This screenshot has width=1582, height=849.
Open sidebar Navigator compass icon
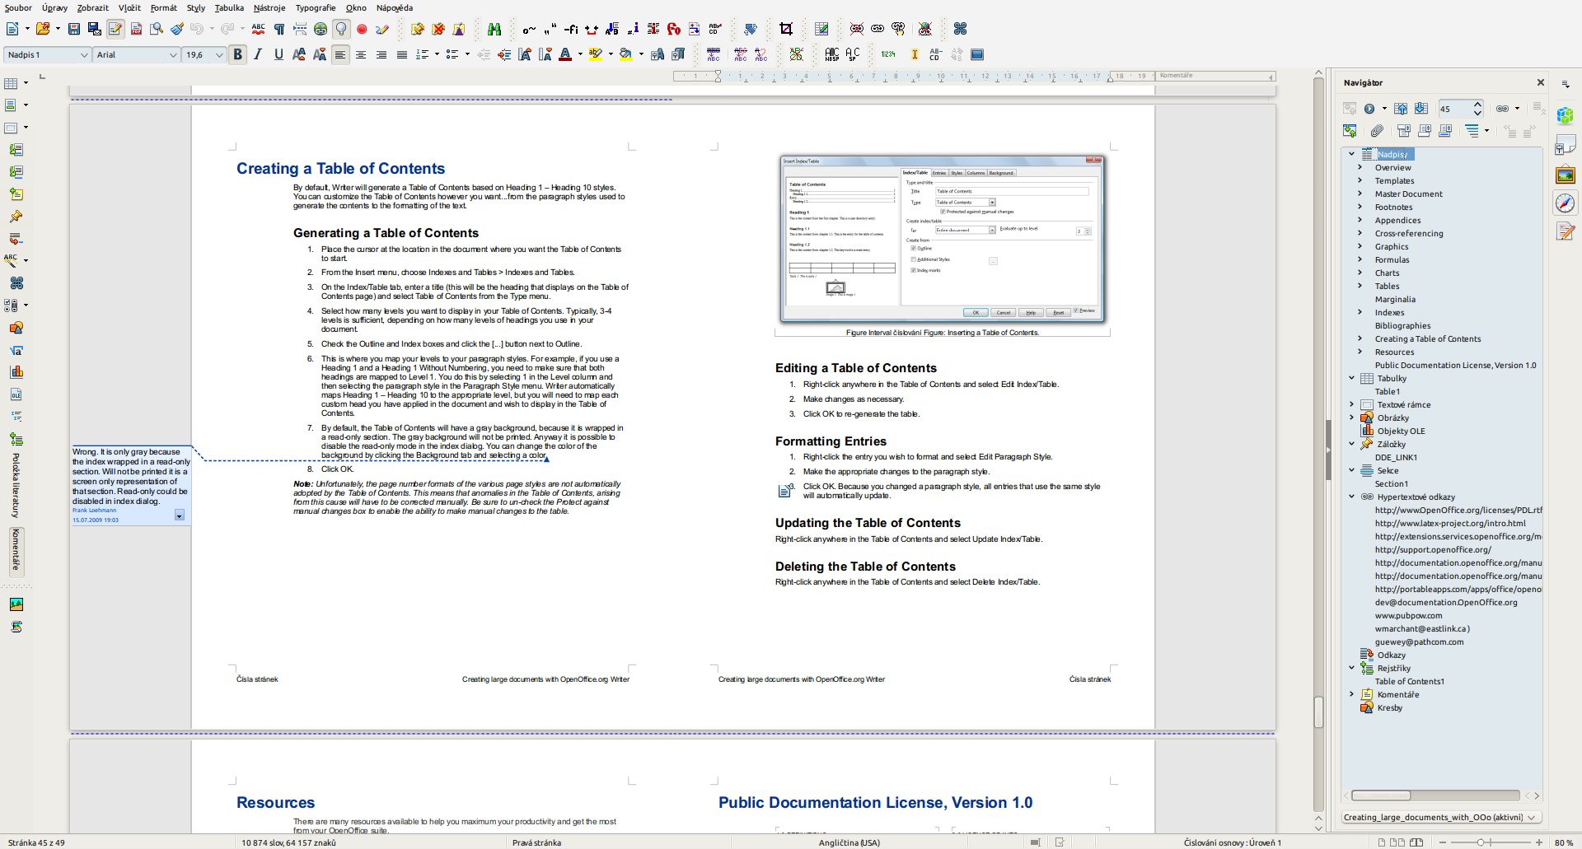1566,203
